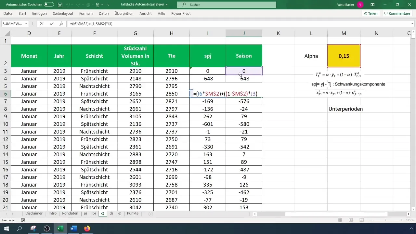Switch to the Intro sheet tab
416x234 pixels.
pyautogui.click(x=52, y=214)
